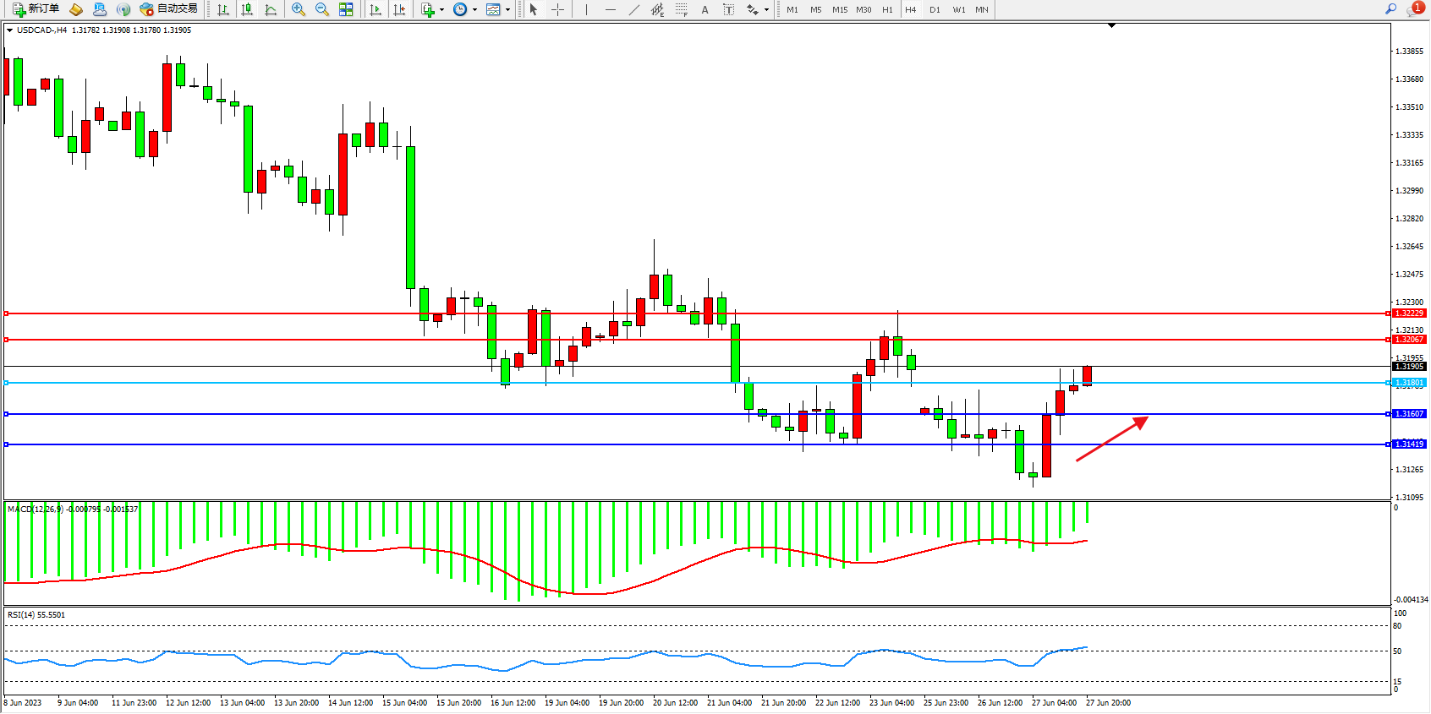Open the indicators list dropdown arrow
The height and width of the screenshot is (714, 1431).
(441, 10)
